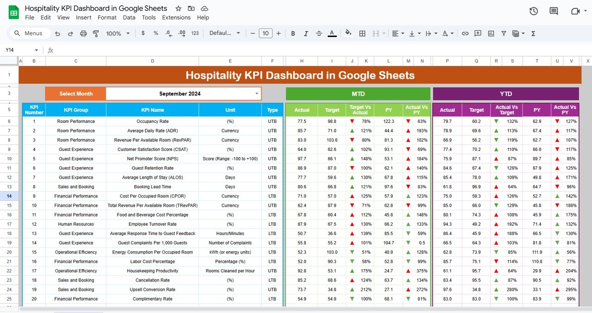This screenshot has width=592, height=313.
Task: Open the name box dropdown arrow
Action: (x=37, y=50)
